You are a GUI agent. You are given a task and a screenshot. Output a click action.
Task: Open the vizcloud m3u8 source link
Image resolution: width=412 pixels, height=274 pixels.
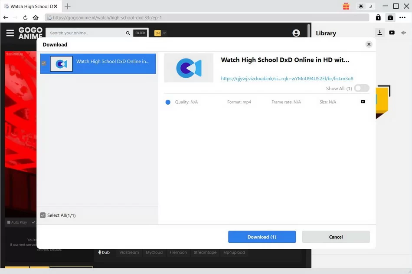tap(287, 79)
